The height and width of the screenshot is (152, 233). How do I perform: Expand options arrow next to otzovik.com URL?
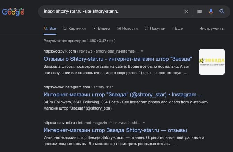click(x=142, y=51)
